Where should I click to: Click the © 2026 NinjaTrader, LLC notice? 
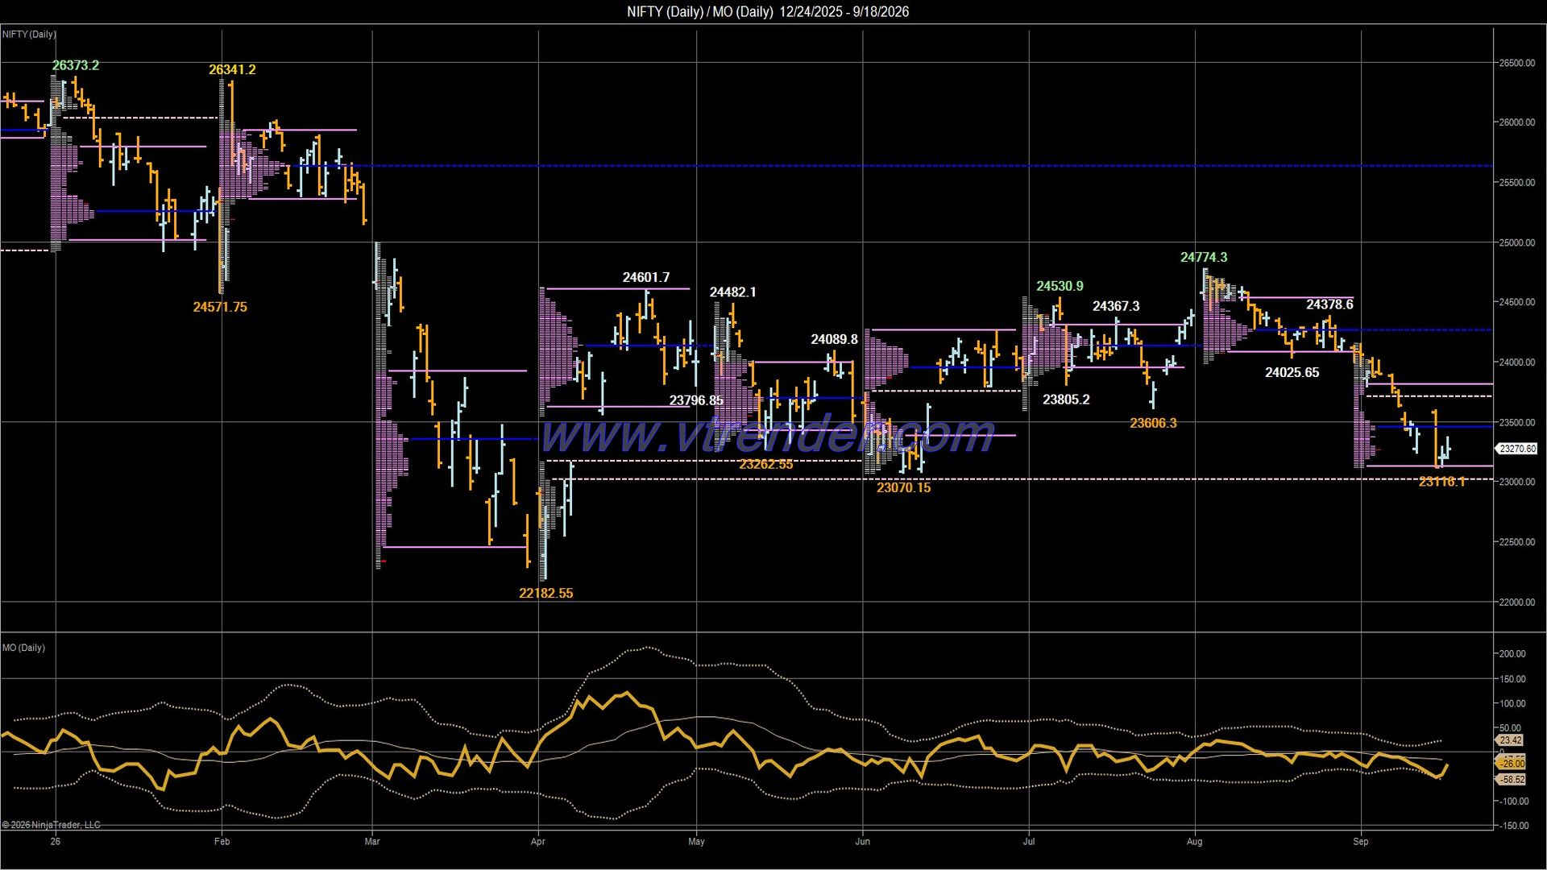pyautogui.click(x=52, y=825)
